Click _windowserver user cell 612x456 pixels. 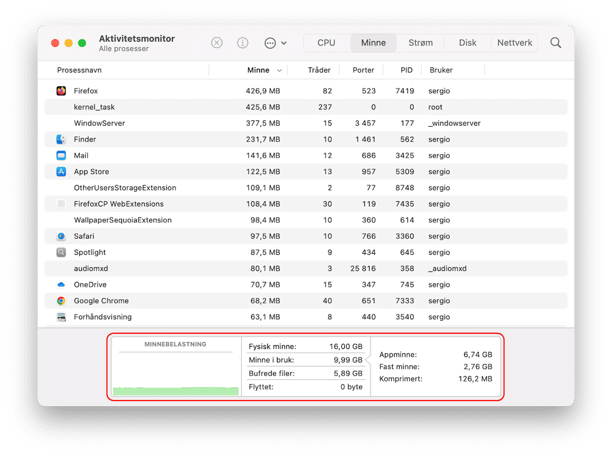(x=454, y=123)
